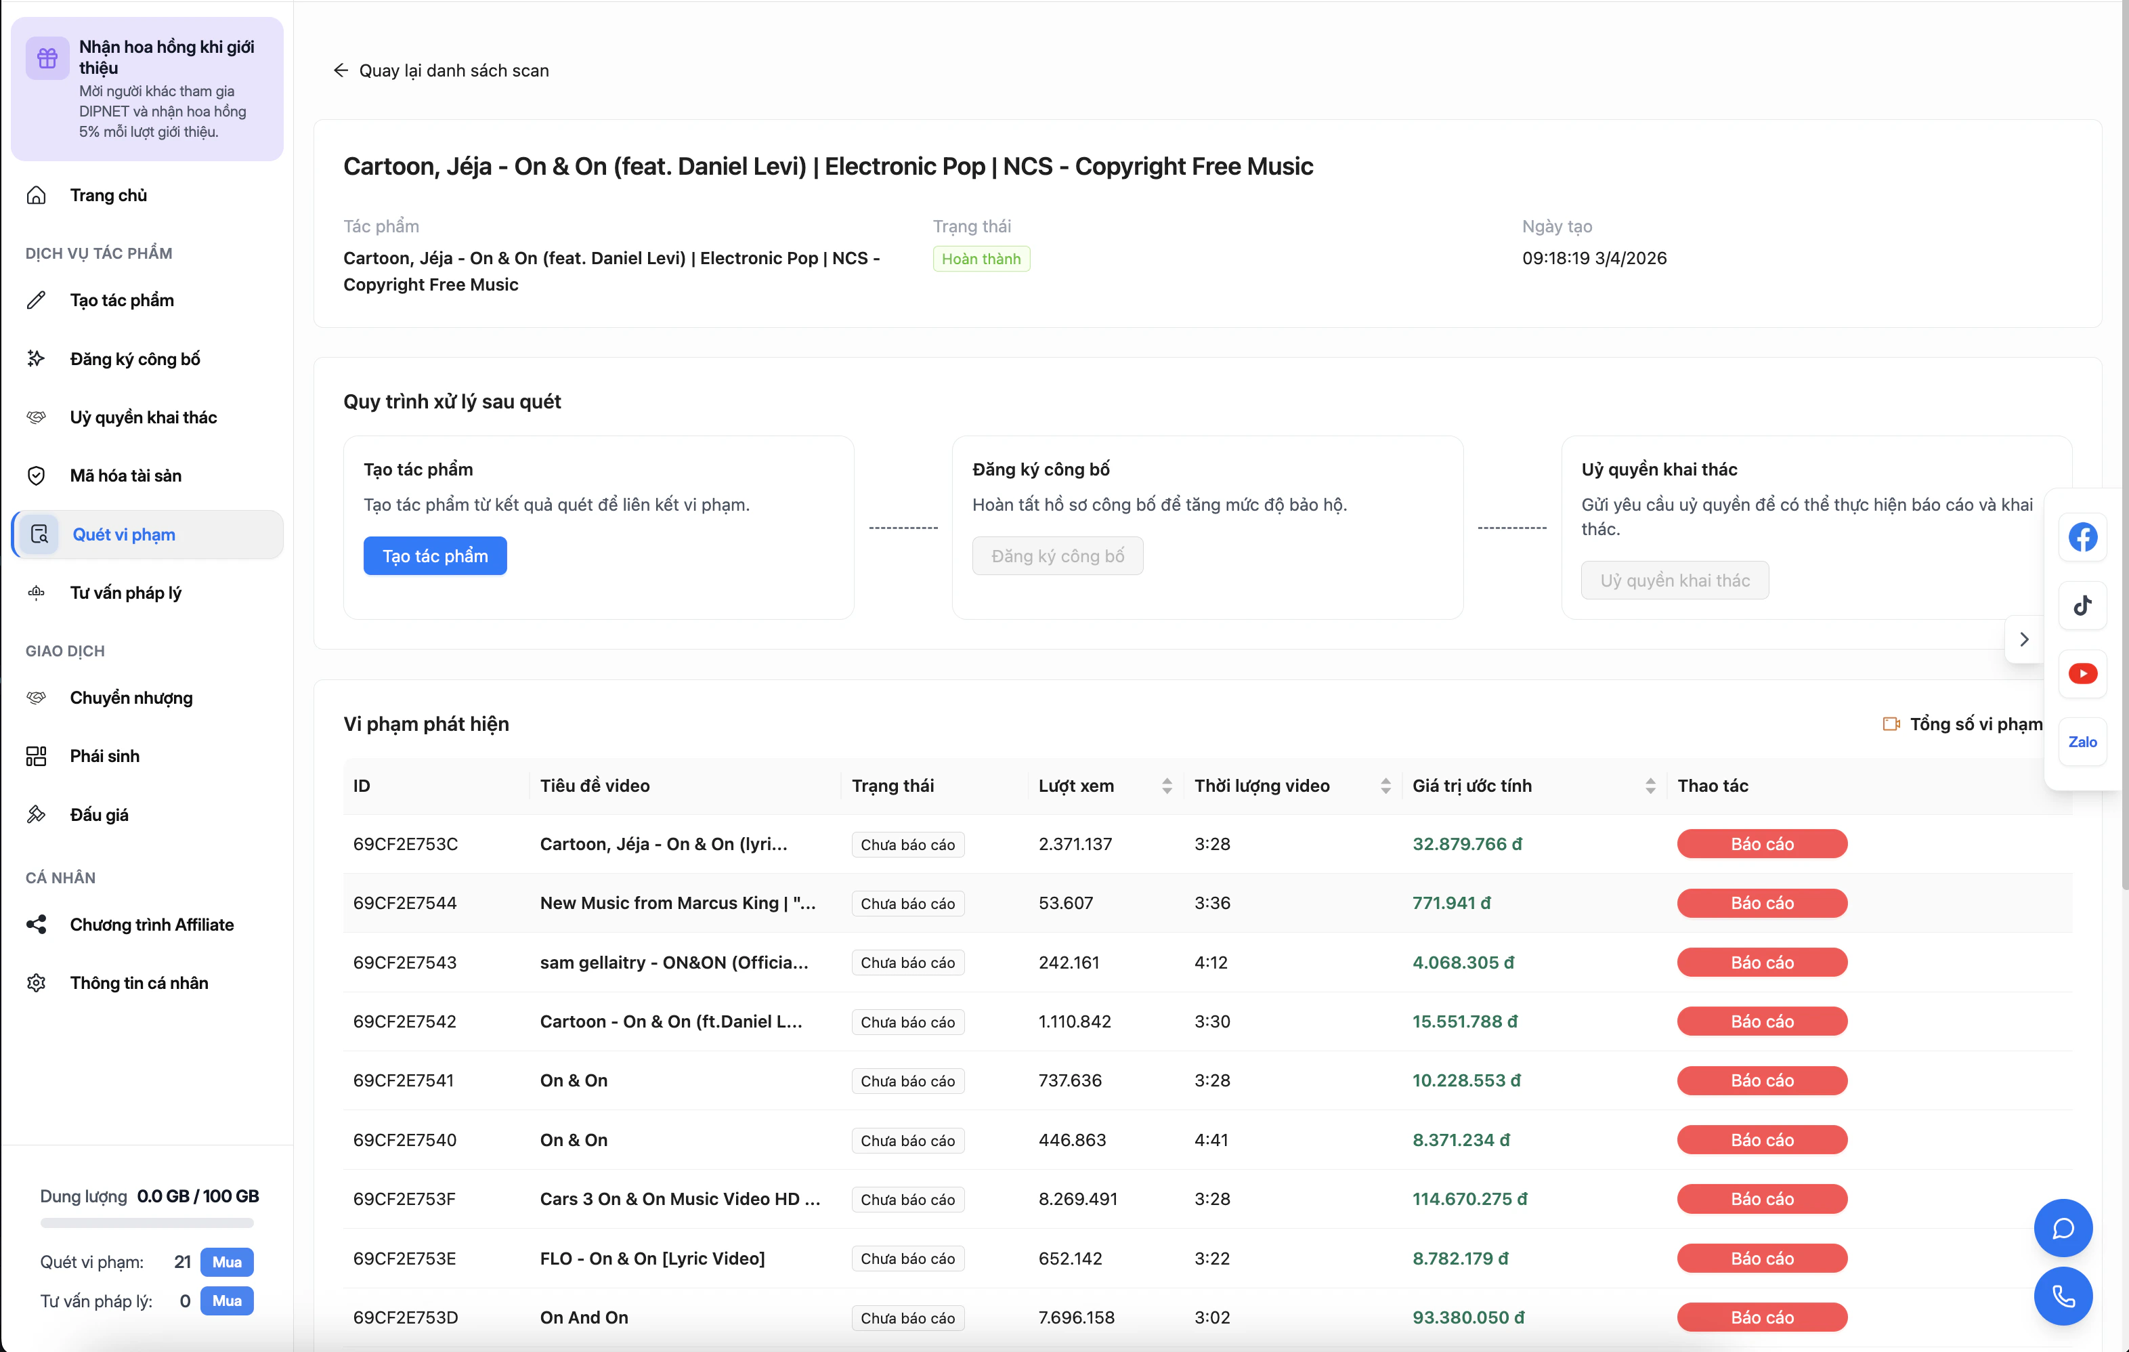2129x1352 pixels.
Task: Click the disabled Đăng ký công bố button
Action: pyautogui.click(x=1058, y=556)
